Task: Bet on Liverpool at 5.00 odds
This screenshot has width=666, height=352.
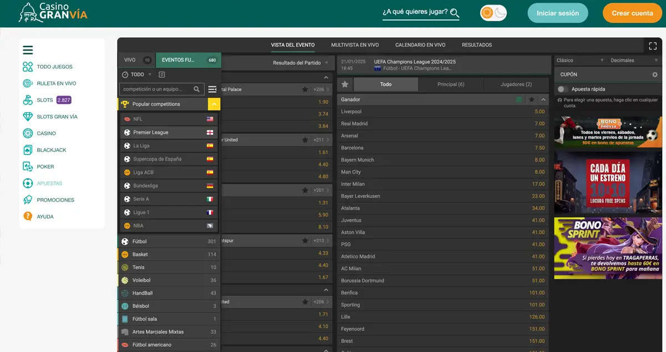Action: pyautogui.click(x=443, y=112)
